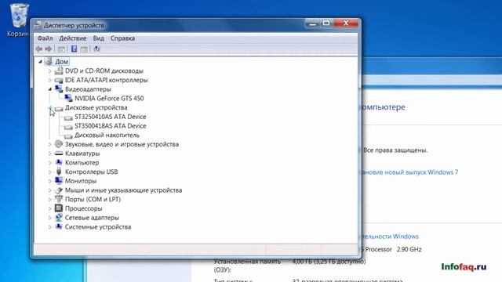Select the Дисковый накопитель entry
The image size is (502, 282).
pyautogui.click(x=107, y=136)
